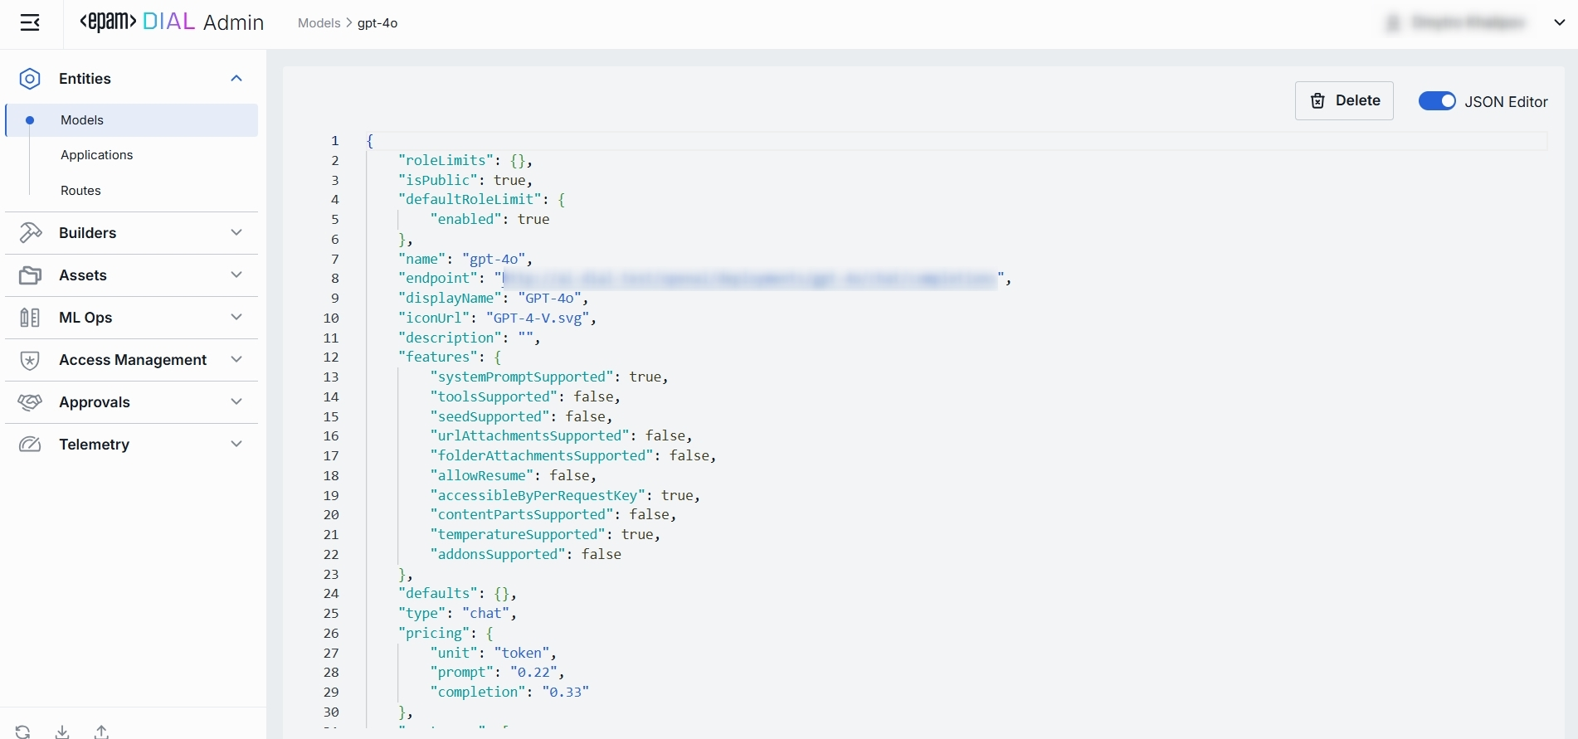Click line number 12 in the gutter

pos(331,357)
